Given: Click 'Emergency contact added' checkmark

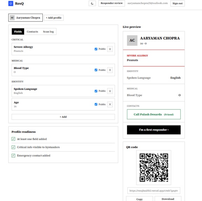Looking at the screenshot, I should pyautogui.click(x=13, y=155).
